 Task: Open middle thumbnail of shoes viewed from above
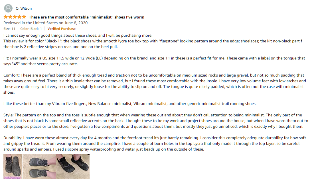click(x=39, y=166)
